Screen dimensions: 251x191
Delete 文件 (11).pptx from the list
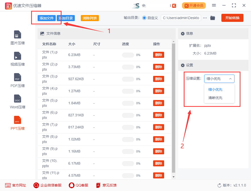(158, 175)
